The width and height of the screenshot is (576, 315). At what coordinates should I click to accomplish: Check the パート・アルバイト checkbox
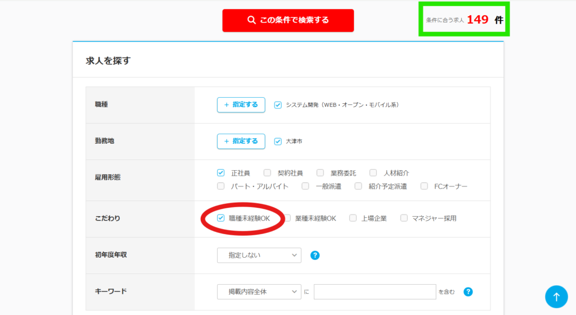[221, 186]
